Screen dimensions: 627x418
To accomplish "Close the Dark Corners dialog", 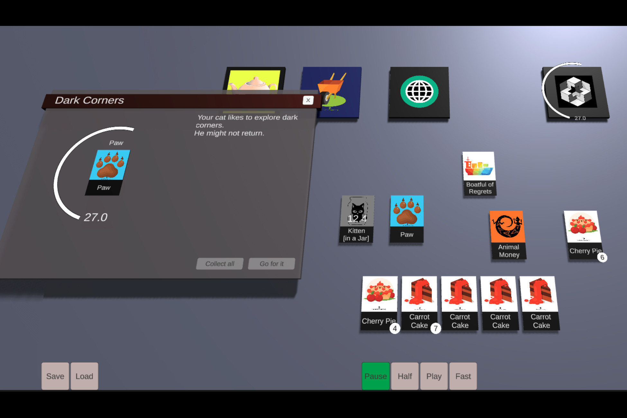I will pyautogui.click(x=308, y=100).
